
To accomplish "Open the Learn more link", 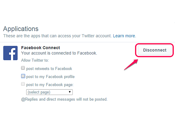I will click(124, 36).
